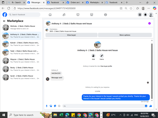Image resolution: width=158 pixels, height=118 pixels.
Task: Open the Todd conversation
Action: pyautogui.click(x=21, y=52)
